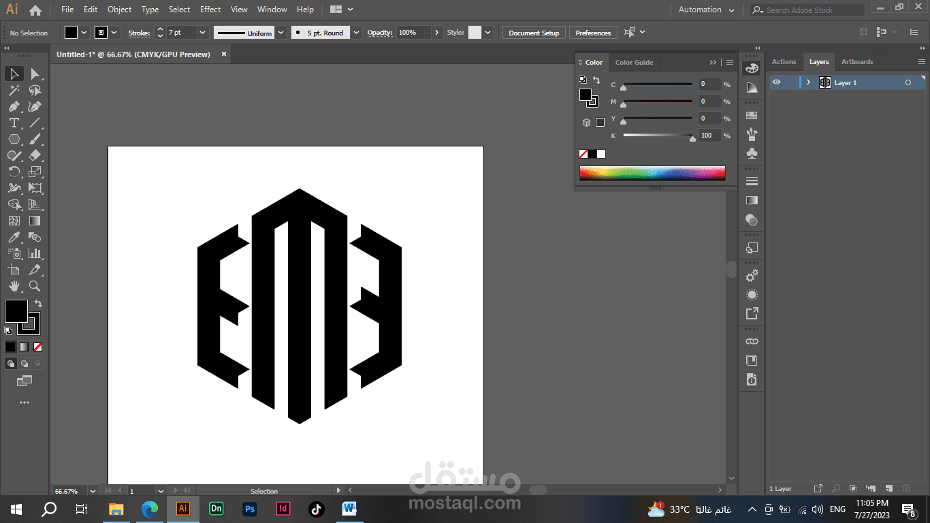Switch to the Color Guide tab
Viewport: 930px width, 523px height.
pos(634,62)
